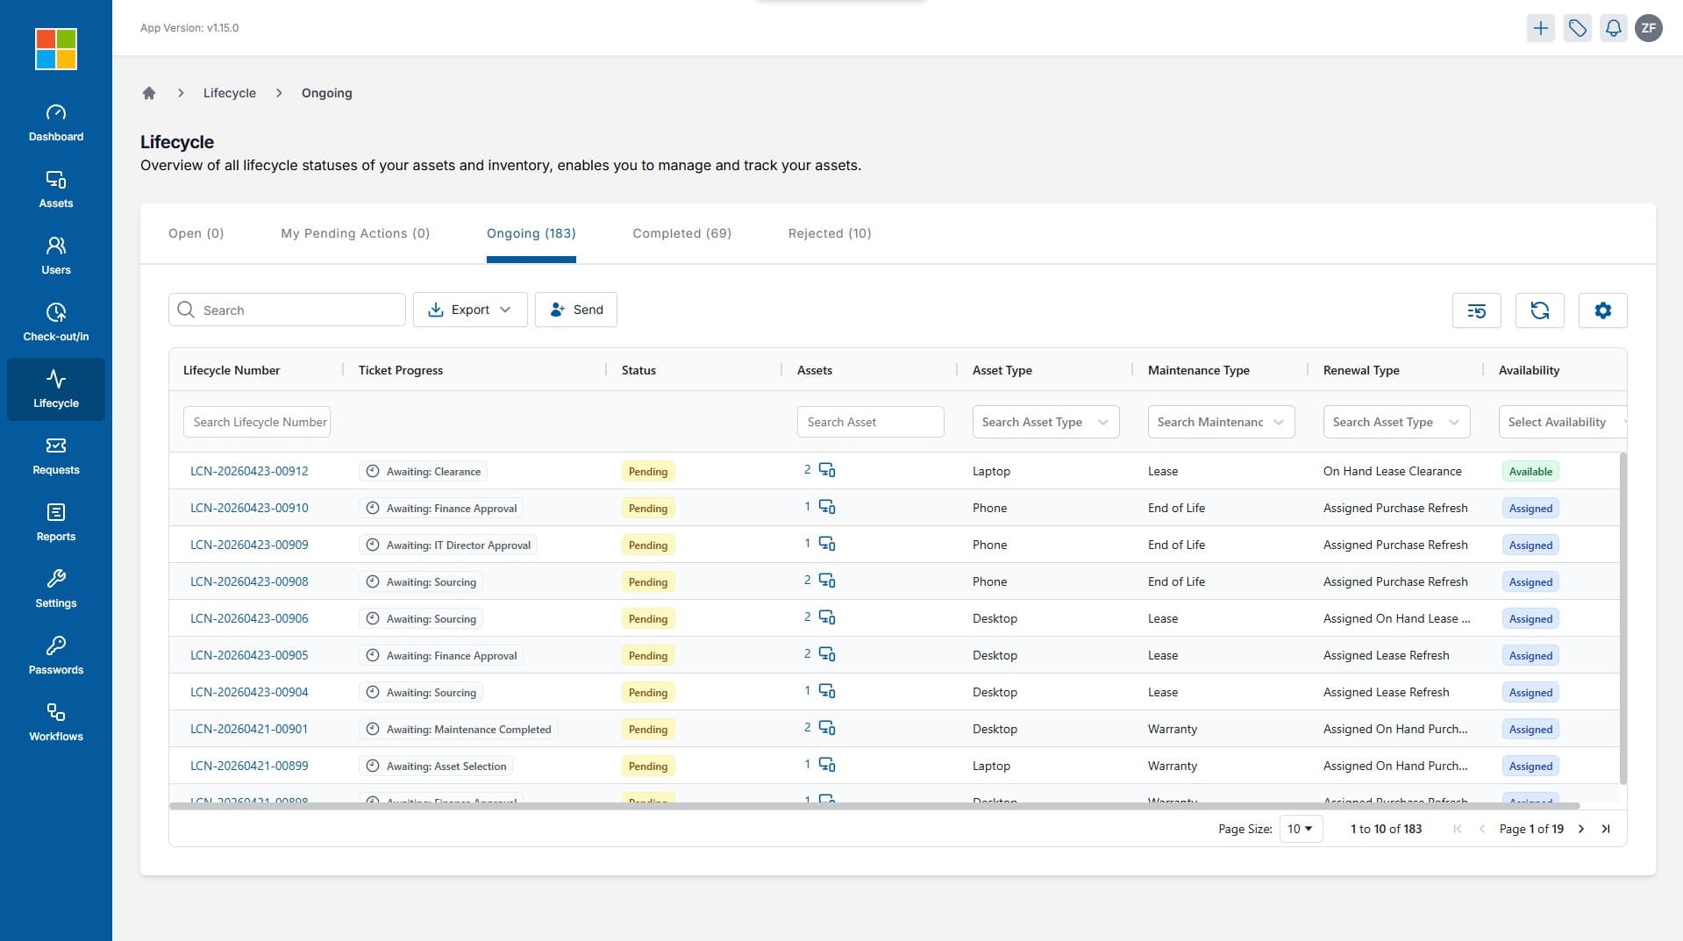1683x941 pixels.
Task: Click assets icon for LCN-20260421-00899
Action: click(x=827, y=765)
